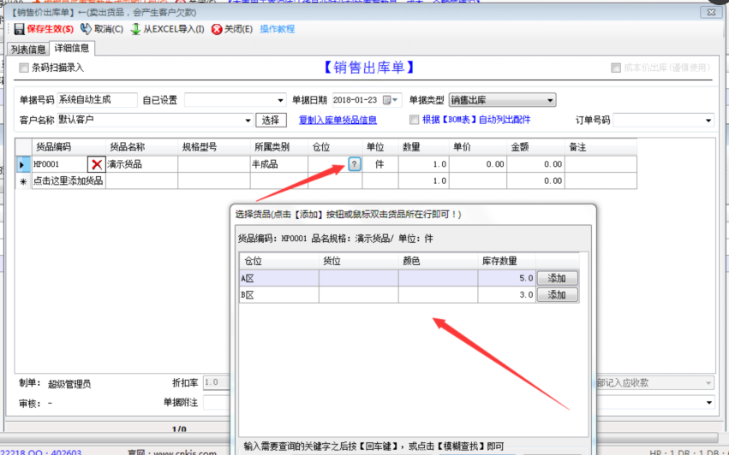Toggle 根据BOM表自动列出配件 checkbox

[415, 120]
